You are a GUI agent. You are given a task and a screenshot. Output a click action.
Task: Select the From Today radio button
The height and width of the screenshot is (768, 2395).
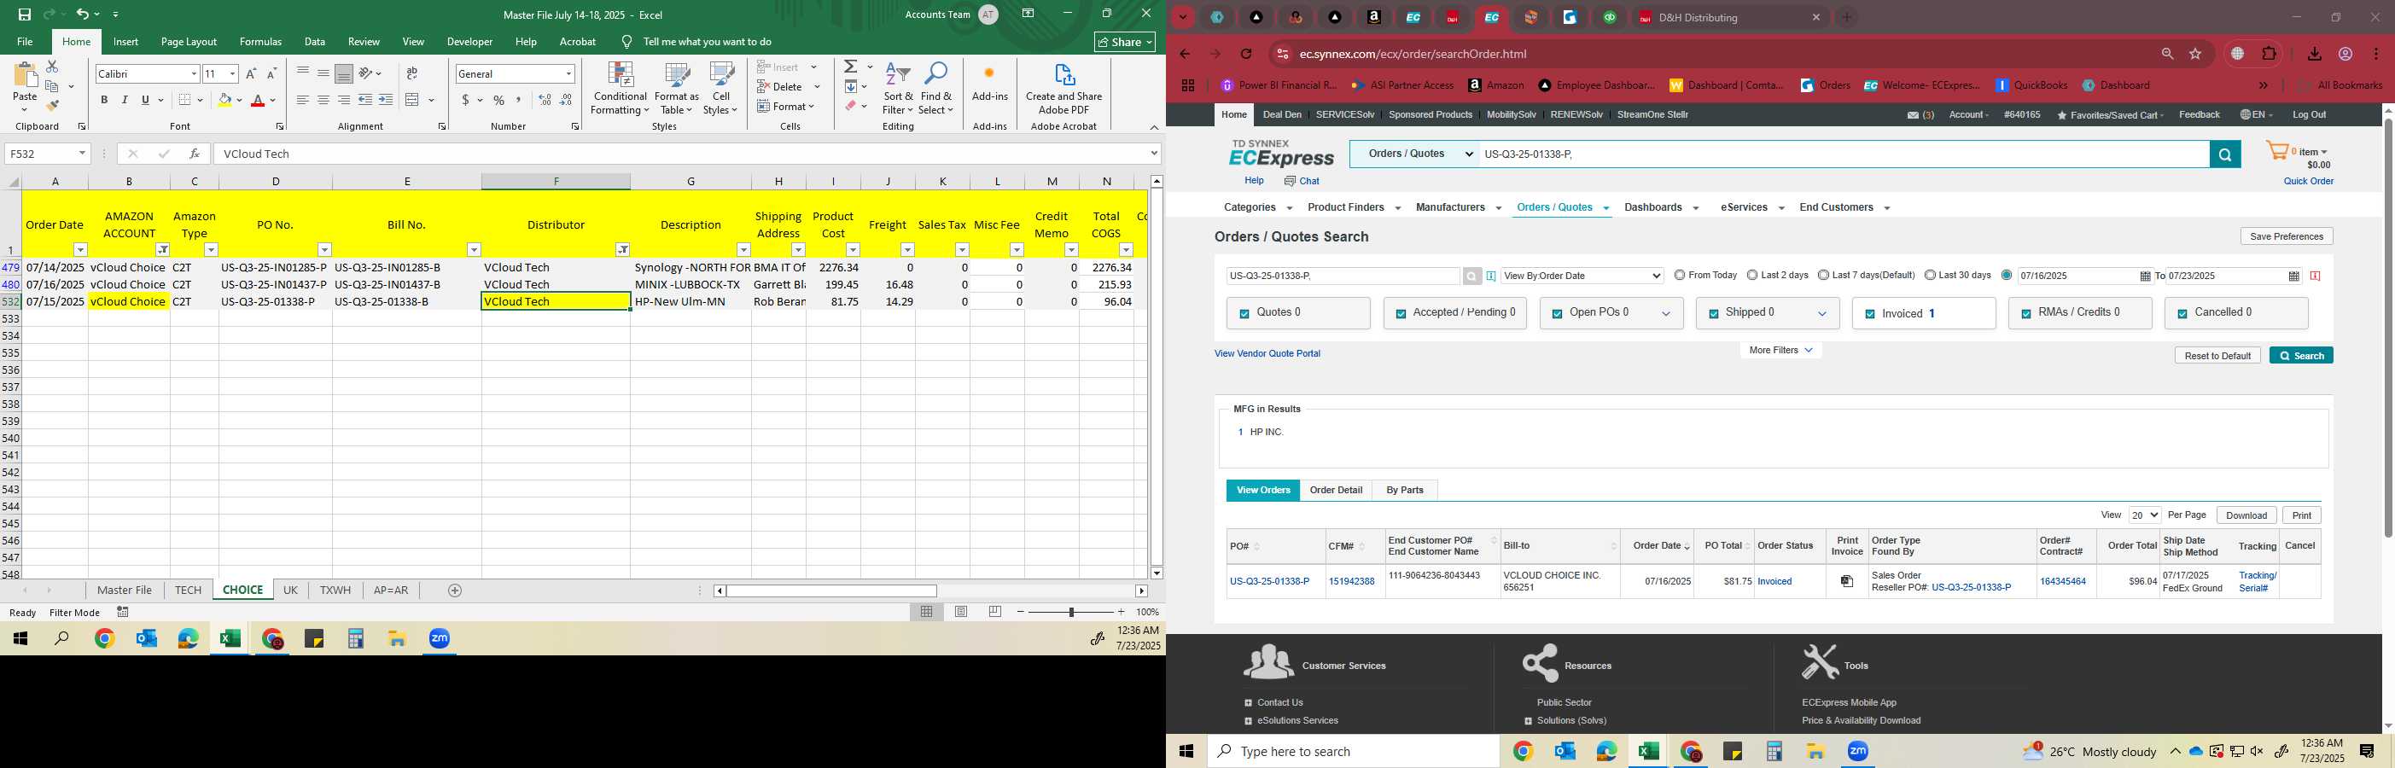(1679, 276)
